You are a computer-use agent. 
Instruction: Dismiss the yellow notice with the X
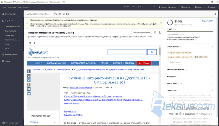point(161,23)
